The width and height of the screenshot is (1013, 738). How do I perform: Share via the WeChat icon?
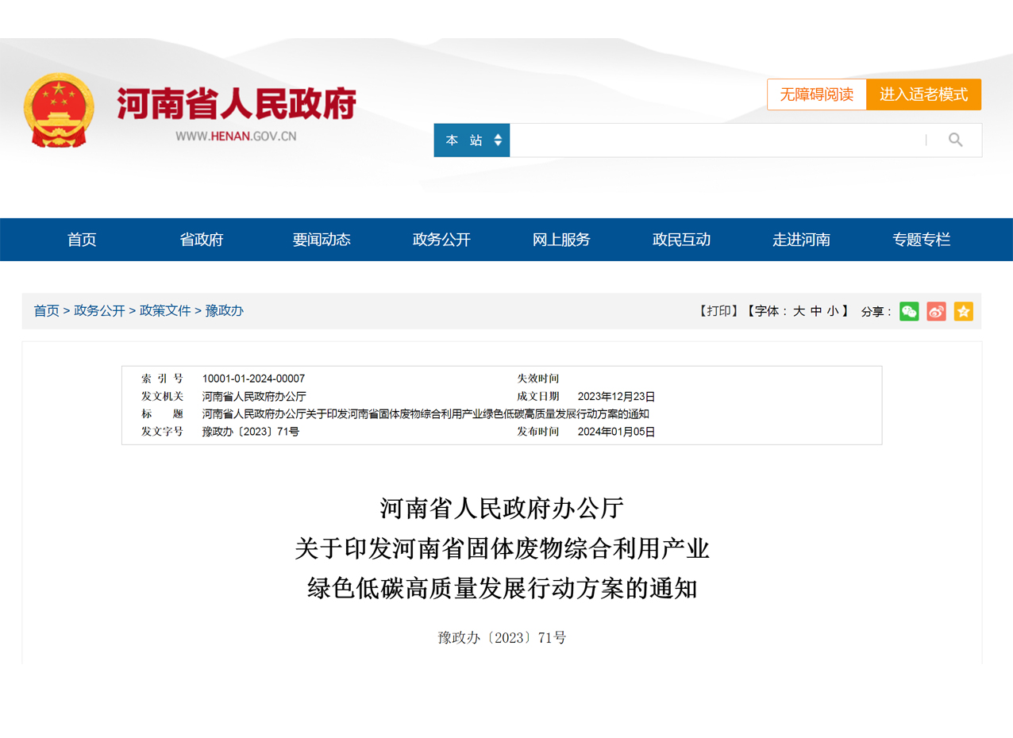(909, 311)
